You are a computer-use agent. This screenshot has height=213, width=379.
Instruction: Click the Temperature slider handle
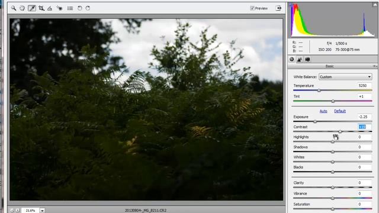click(319, 91)
